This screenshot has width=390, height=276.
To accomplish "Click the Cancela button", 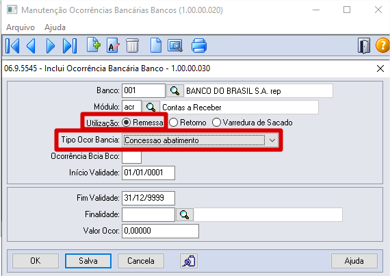I will (141, 261).
